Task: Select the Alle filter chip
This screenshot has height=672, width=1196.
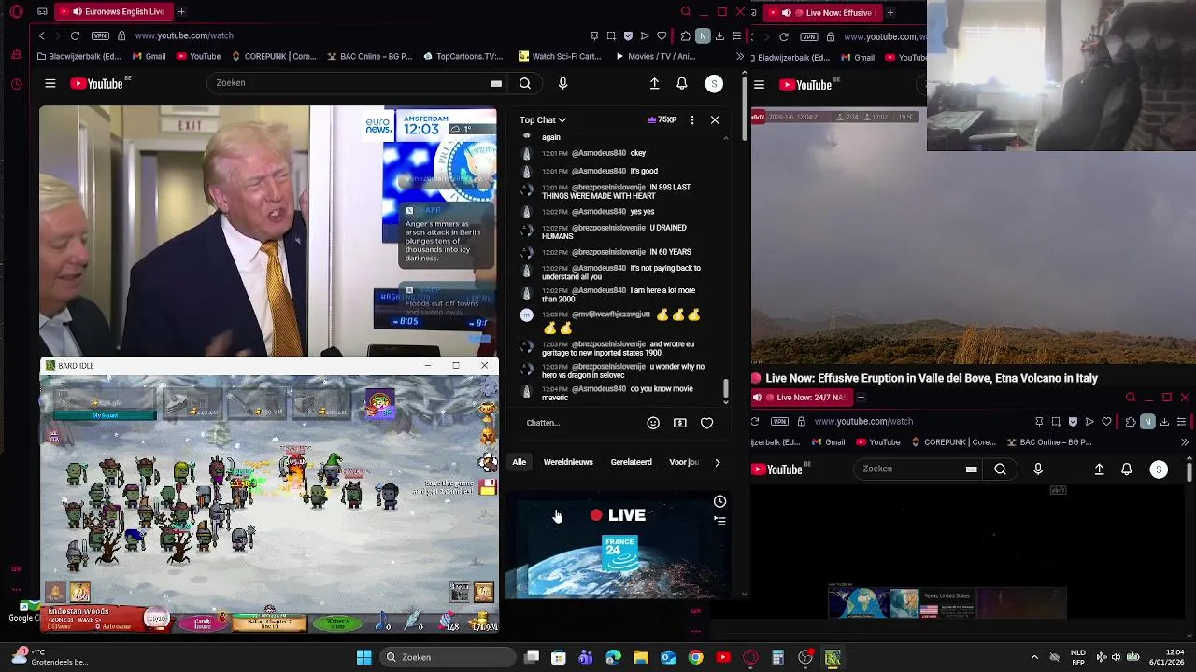Action: pos(519,462)
